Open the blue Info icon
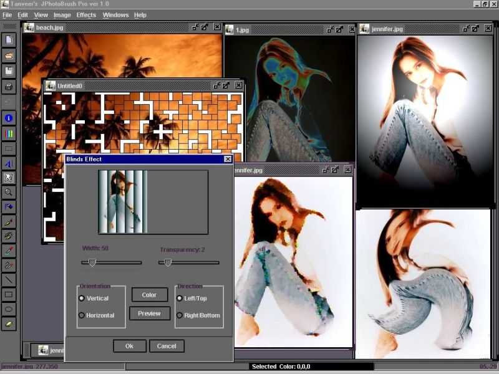Screen dimensions: 499x374 pyautogui.click(x=9, y=118)
